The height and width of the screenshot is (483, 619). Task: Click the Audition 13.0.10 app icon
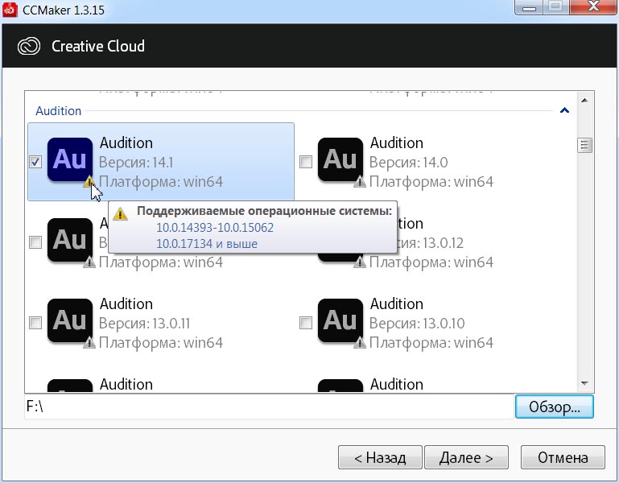(x=340, y=320)
